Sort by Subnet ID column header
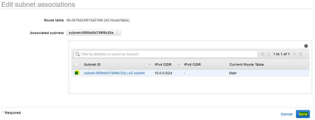Image resolution: width=315 pixels, height=120 pixels. 92,65
